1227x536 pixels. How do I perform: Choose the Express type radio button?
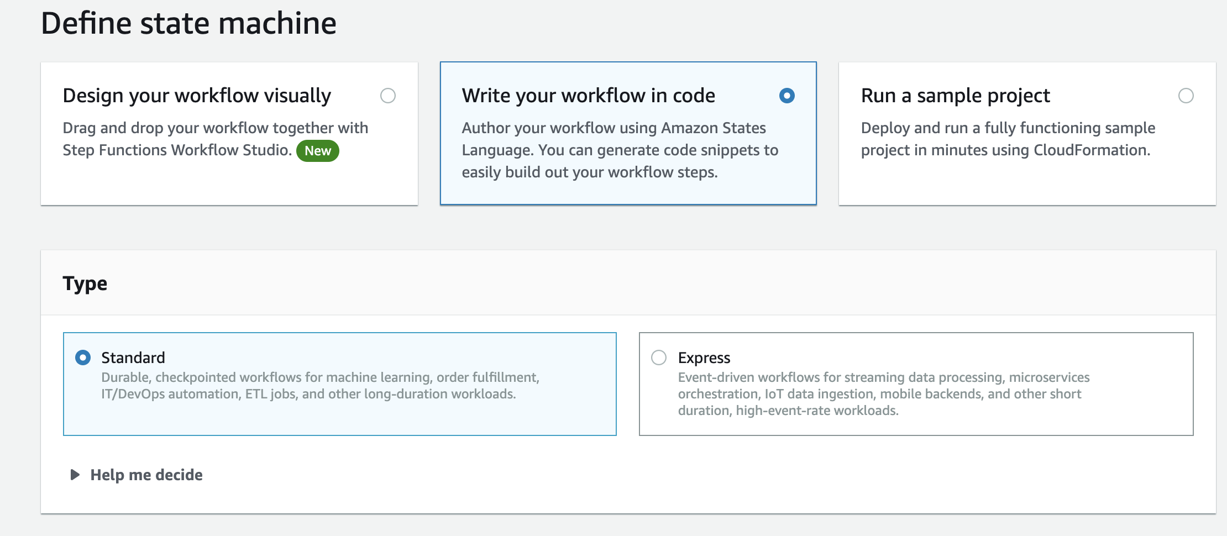click(658, 358)
